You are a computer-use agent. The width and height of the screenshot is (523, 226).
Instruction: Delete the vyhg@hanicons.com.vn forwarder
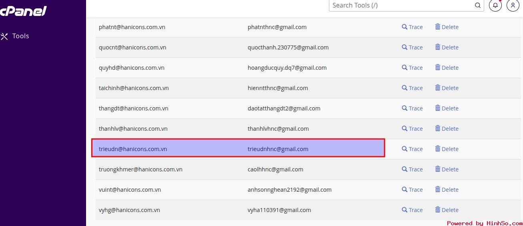[x=447, y=210]
